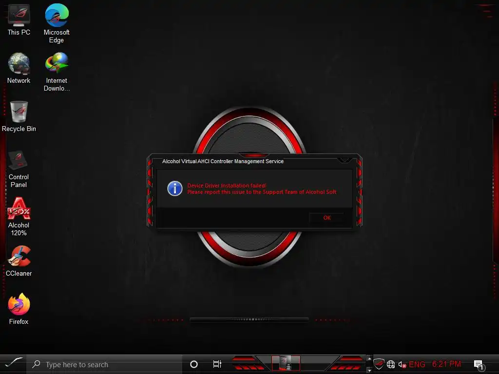Click the blue information icon in dialog
Image resolution: width=499 pixels, height=374 pixels.
tap(175, 188)
